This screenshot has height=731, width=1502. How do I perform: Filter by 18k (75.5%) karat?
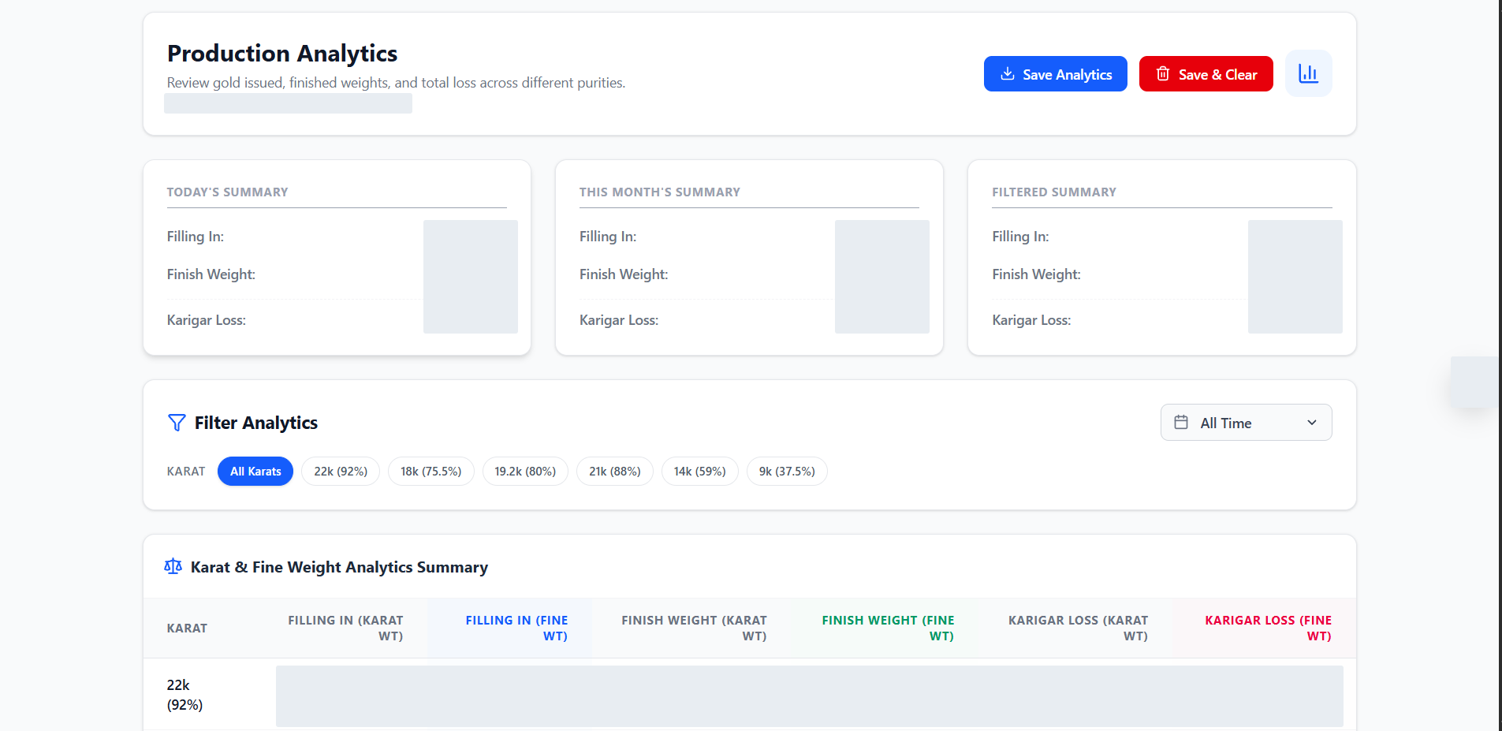pos(430,472)
